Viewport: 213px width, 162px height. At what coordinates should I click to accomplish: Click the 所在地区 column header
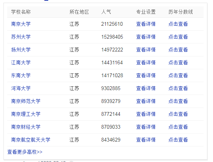(79, 12)
